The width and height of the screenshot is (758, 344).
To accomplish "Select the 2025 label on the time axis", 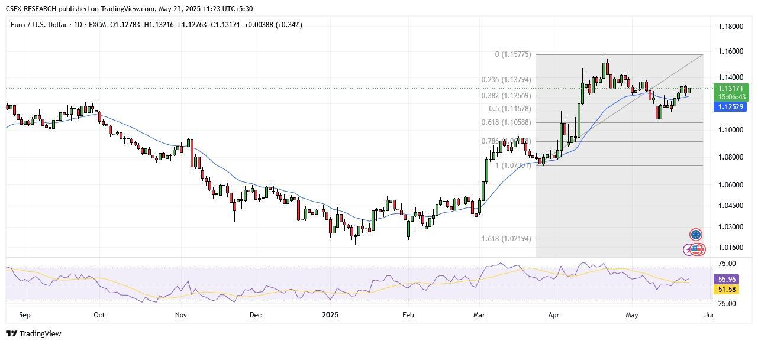I will [329, 315].
